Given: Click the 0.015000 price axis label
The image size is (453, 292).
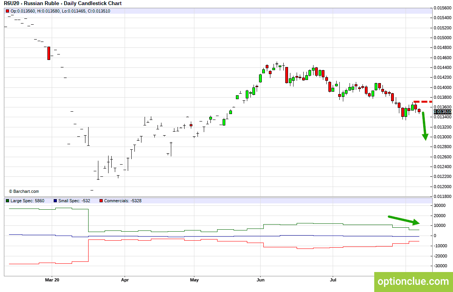Looking at the screenshot, I should (442, 38).
